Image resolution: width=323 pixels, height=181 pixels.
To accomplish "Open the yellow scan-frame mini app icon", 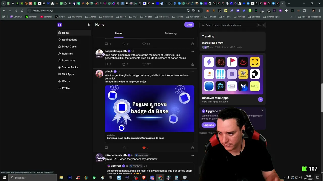I will tap(255, 62).
